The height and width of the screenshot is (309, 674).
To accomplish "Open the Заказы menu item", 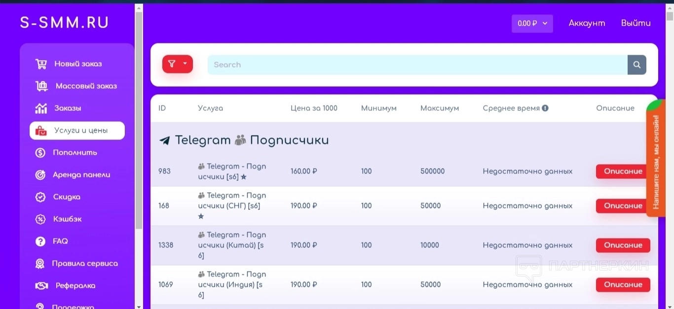I will tap(68, 108).
